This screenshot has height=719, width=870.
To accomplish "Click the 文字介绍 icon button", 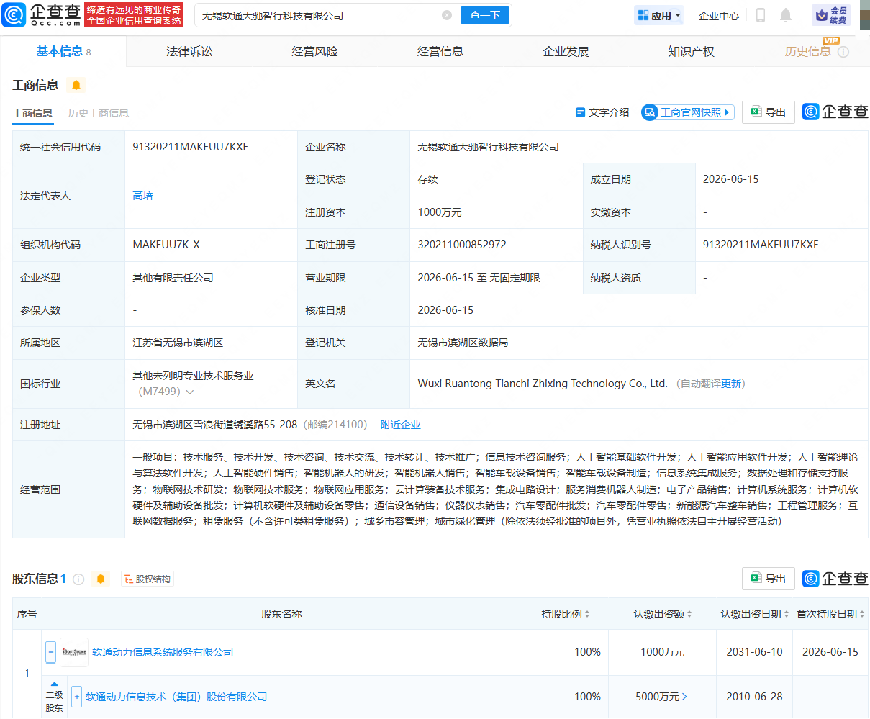I will [x=602, y=112].
